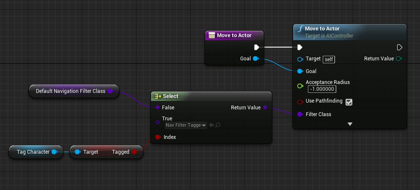Click the blue Goal pin on event node

point(255,59)
